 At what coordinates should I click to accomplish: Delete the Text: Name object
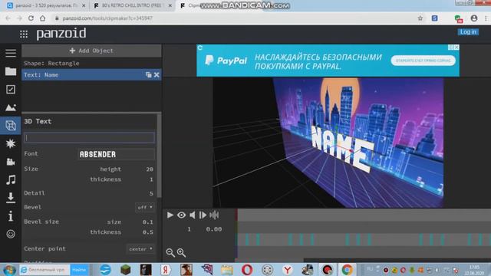click(157, 75)
